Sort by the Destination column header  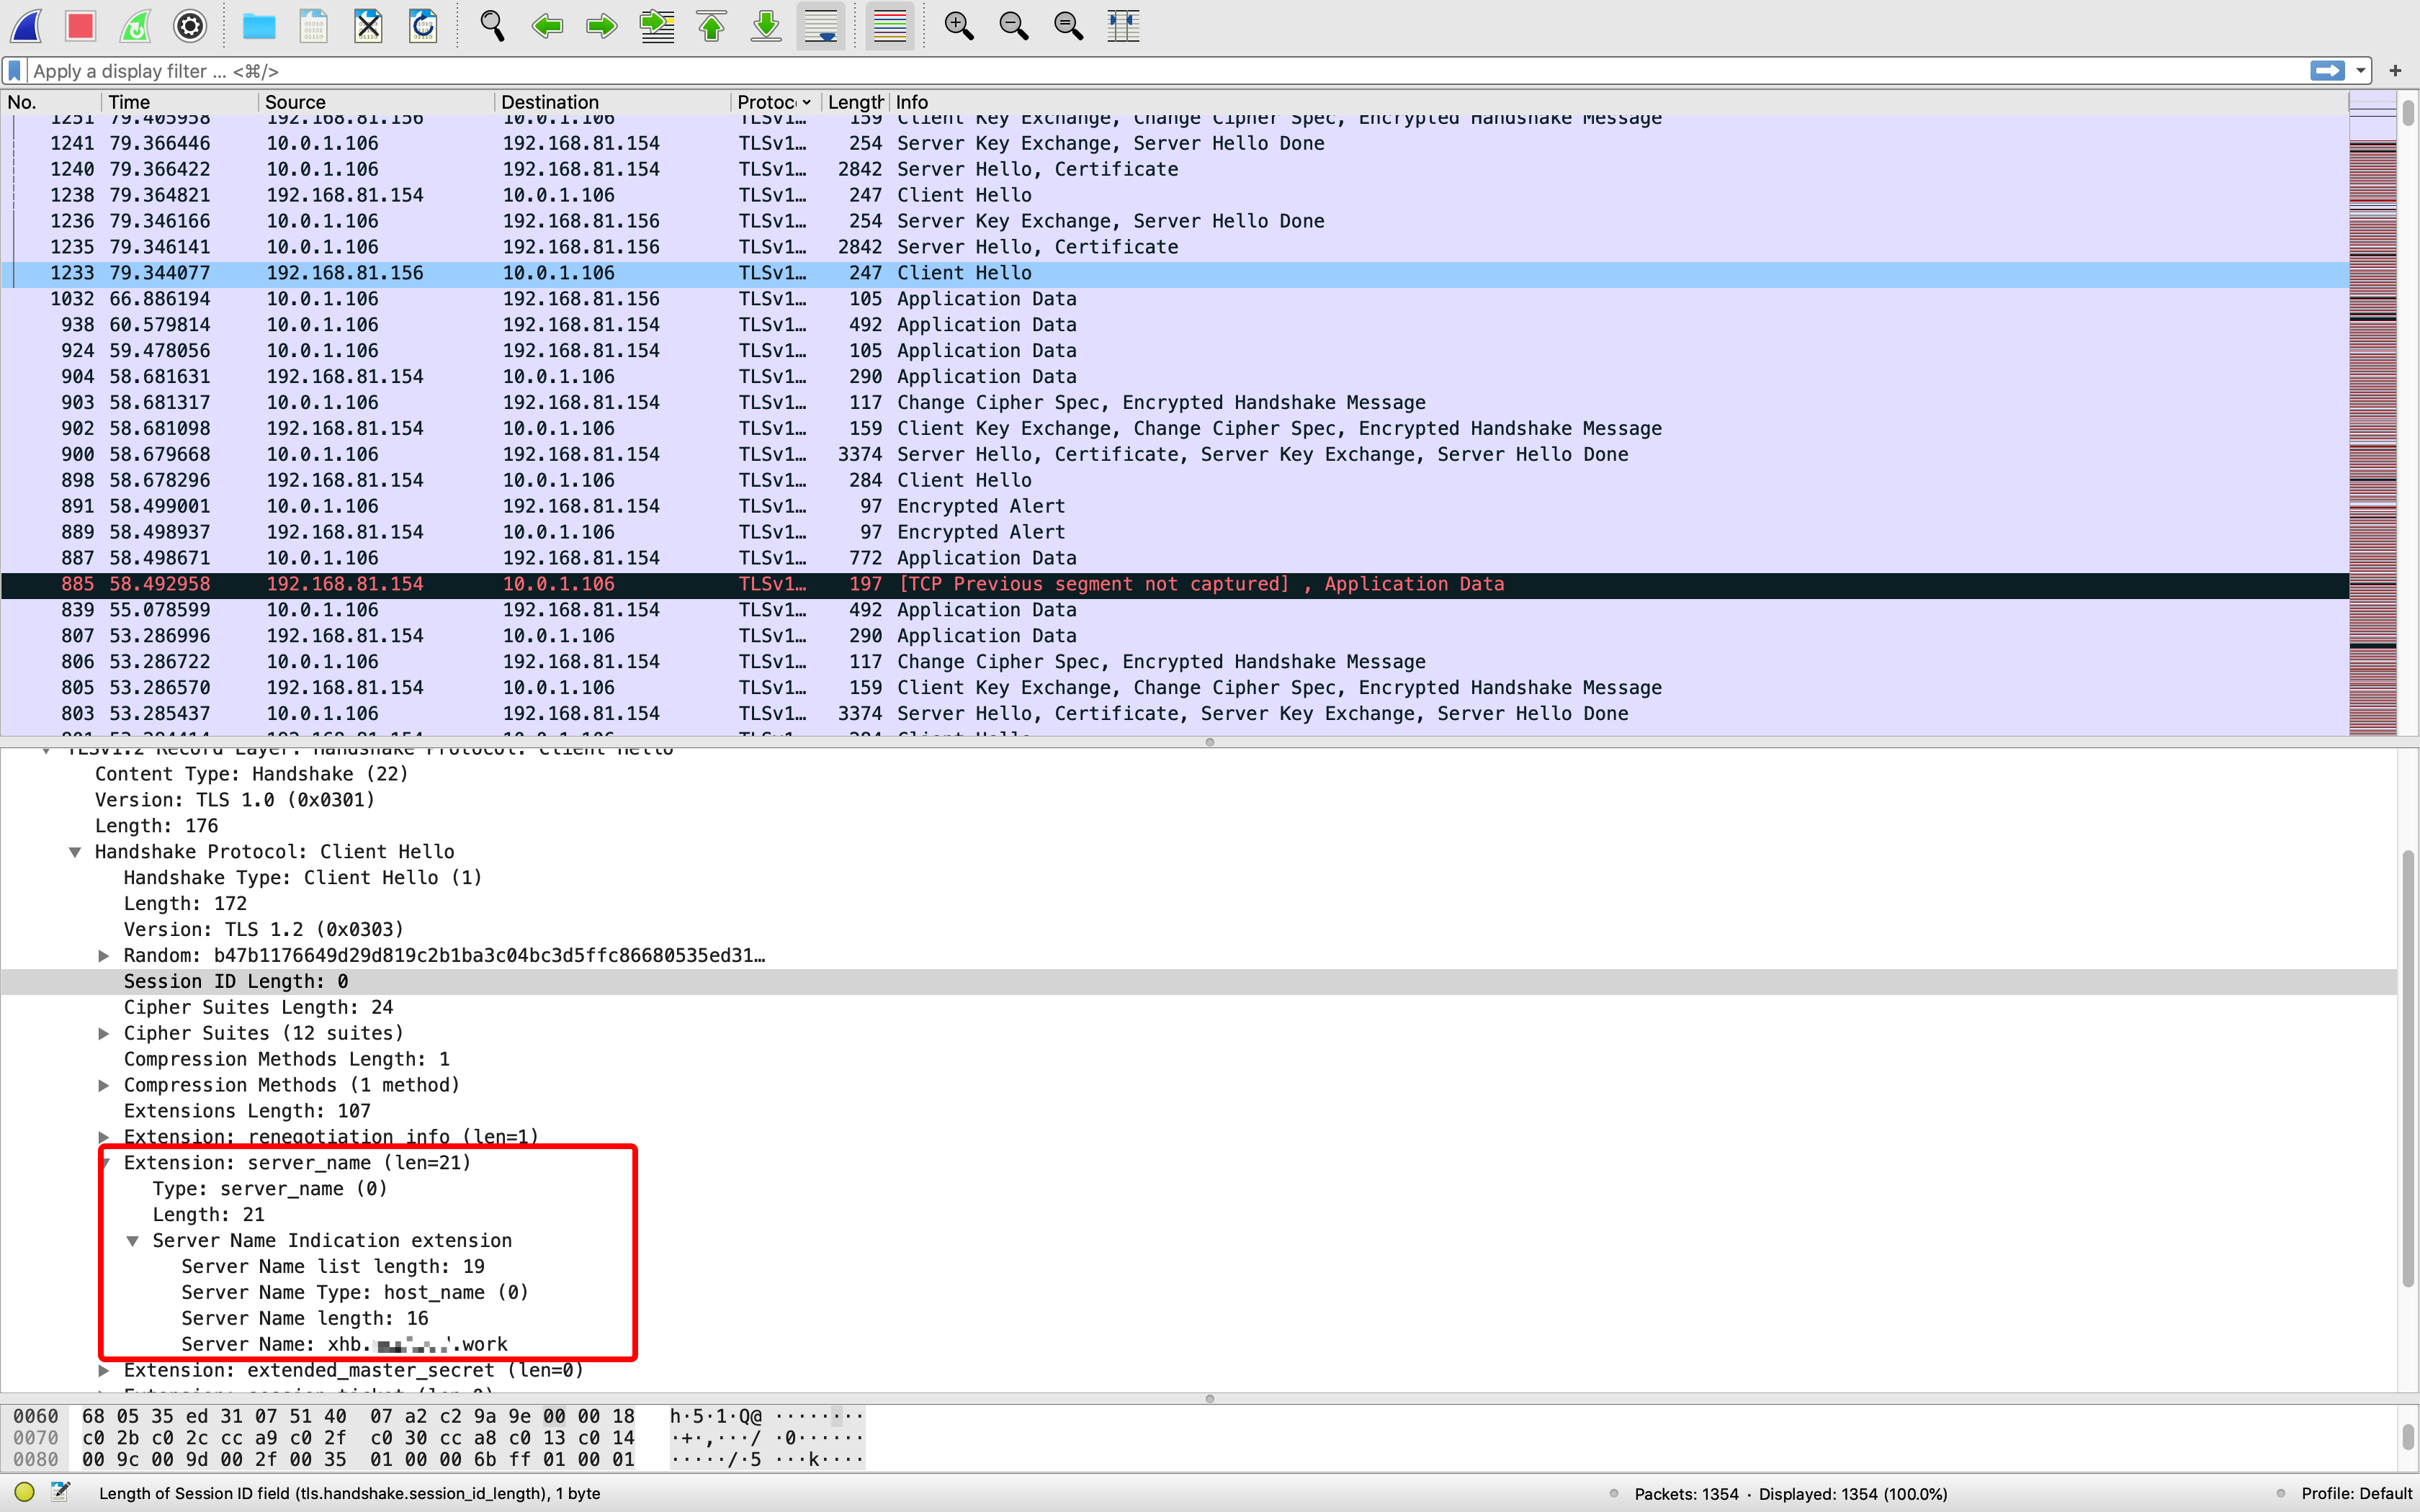612,102
